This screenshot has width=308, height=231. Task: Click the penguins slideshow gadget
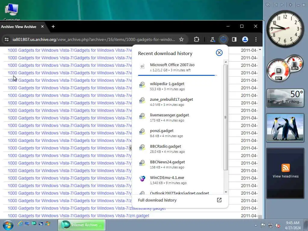pyautogui.click(x=285, y=128)
